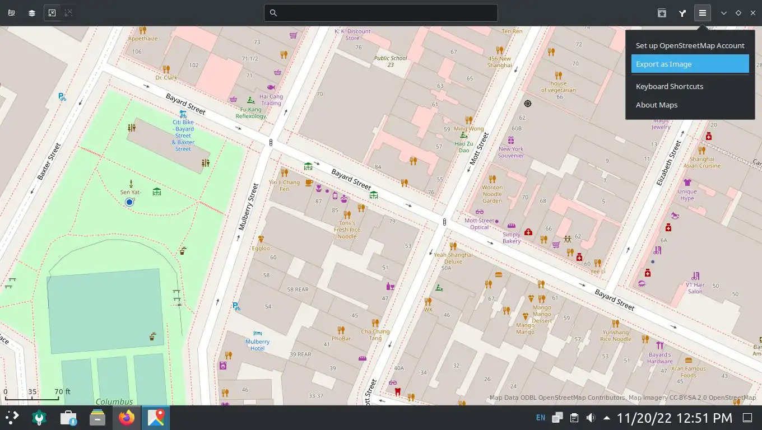This screenshot has height=430, width=762.
Task: Click the Eggloo ice cream icon
Action: pyautogui.click(x=261, y=240)
